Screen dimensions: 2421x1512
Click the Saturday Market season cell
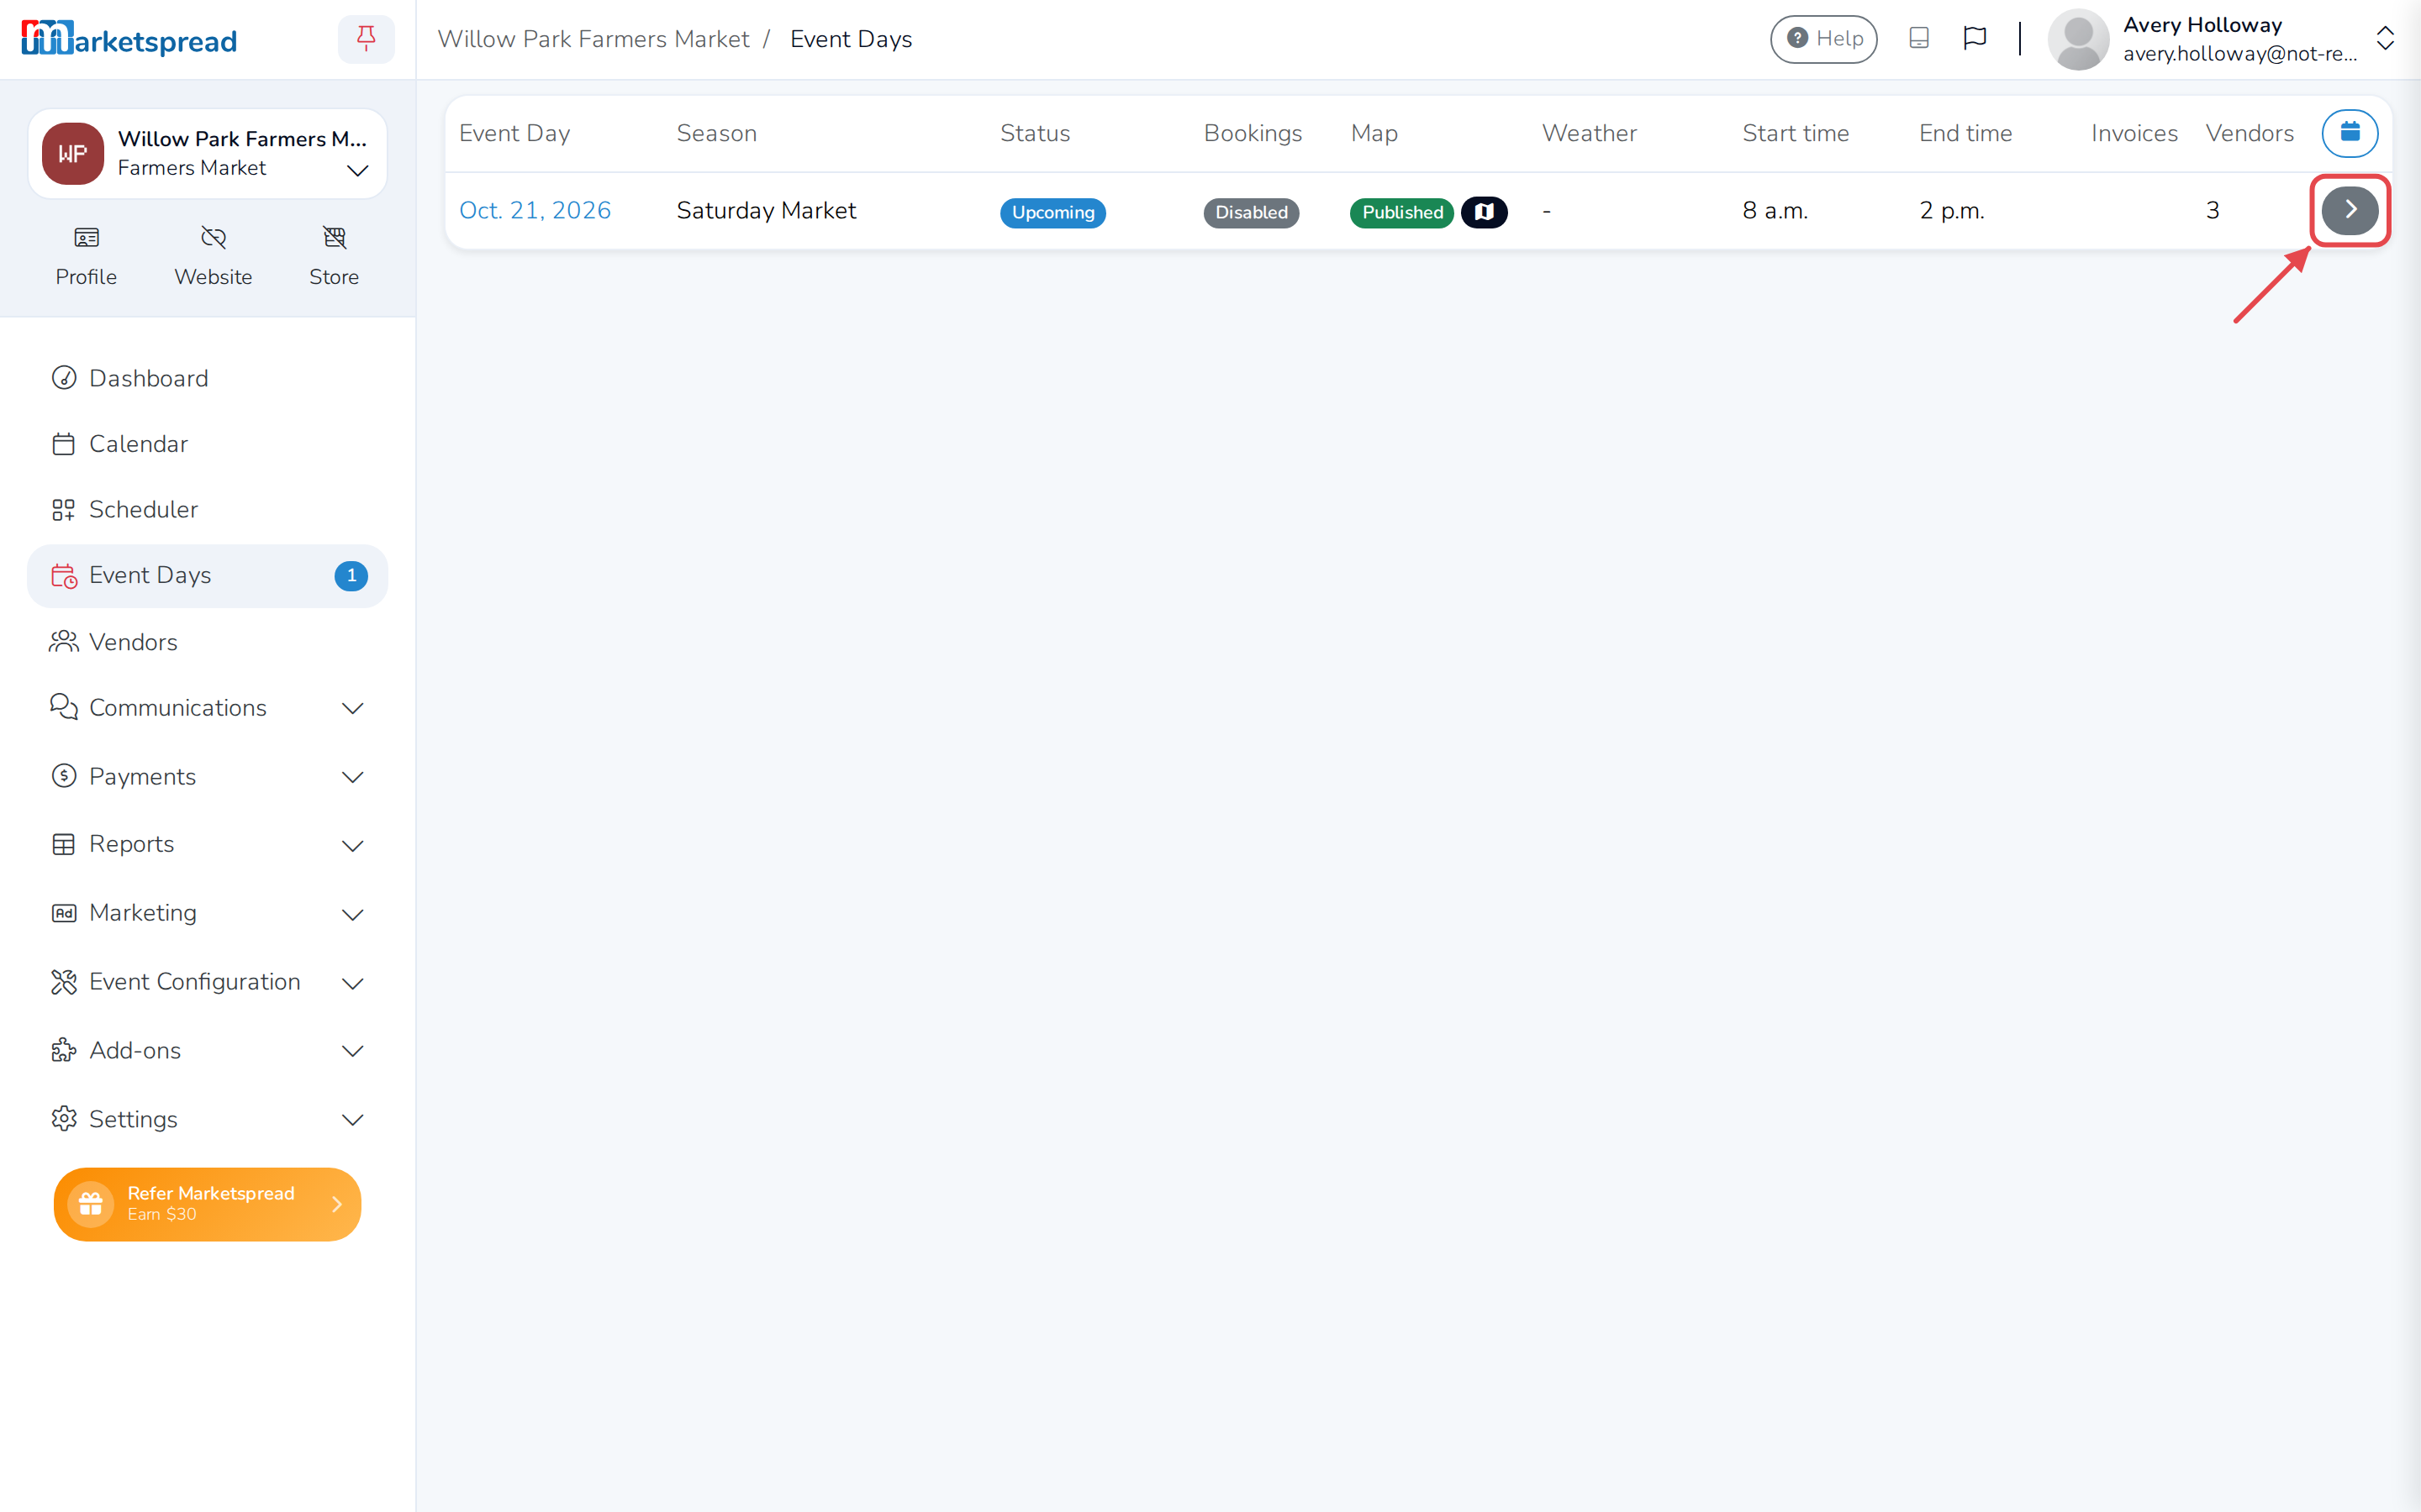tap(767, 211)
